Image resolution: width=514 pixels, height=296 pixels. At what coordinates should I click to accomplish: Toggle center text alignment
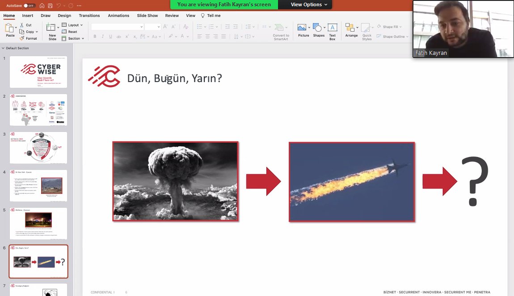click(207, 36)
